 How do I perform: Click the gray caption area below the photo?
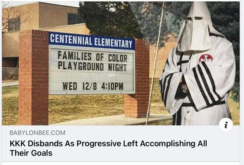click(x=121, y=143)
